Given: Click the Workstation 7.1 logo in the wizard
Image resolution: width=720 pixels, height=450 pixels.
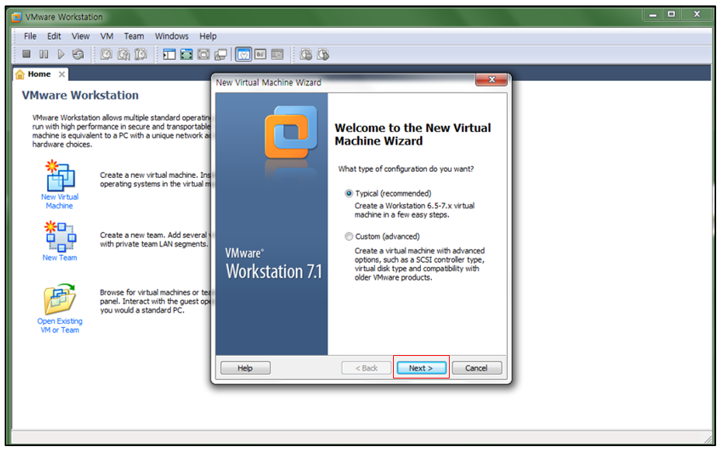Looking at the screenshot, I should (273, 263).
